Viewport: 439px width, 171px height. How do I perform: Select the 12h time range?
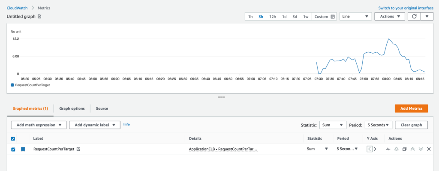point(272,17)
